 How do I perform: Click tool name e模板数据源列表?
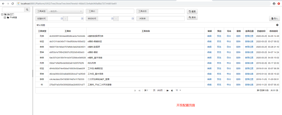pyautogui.click(x=95, y=36)
